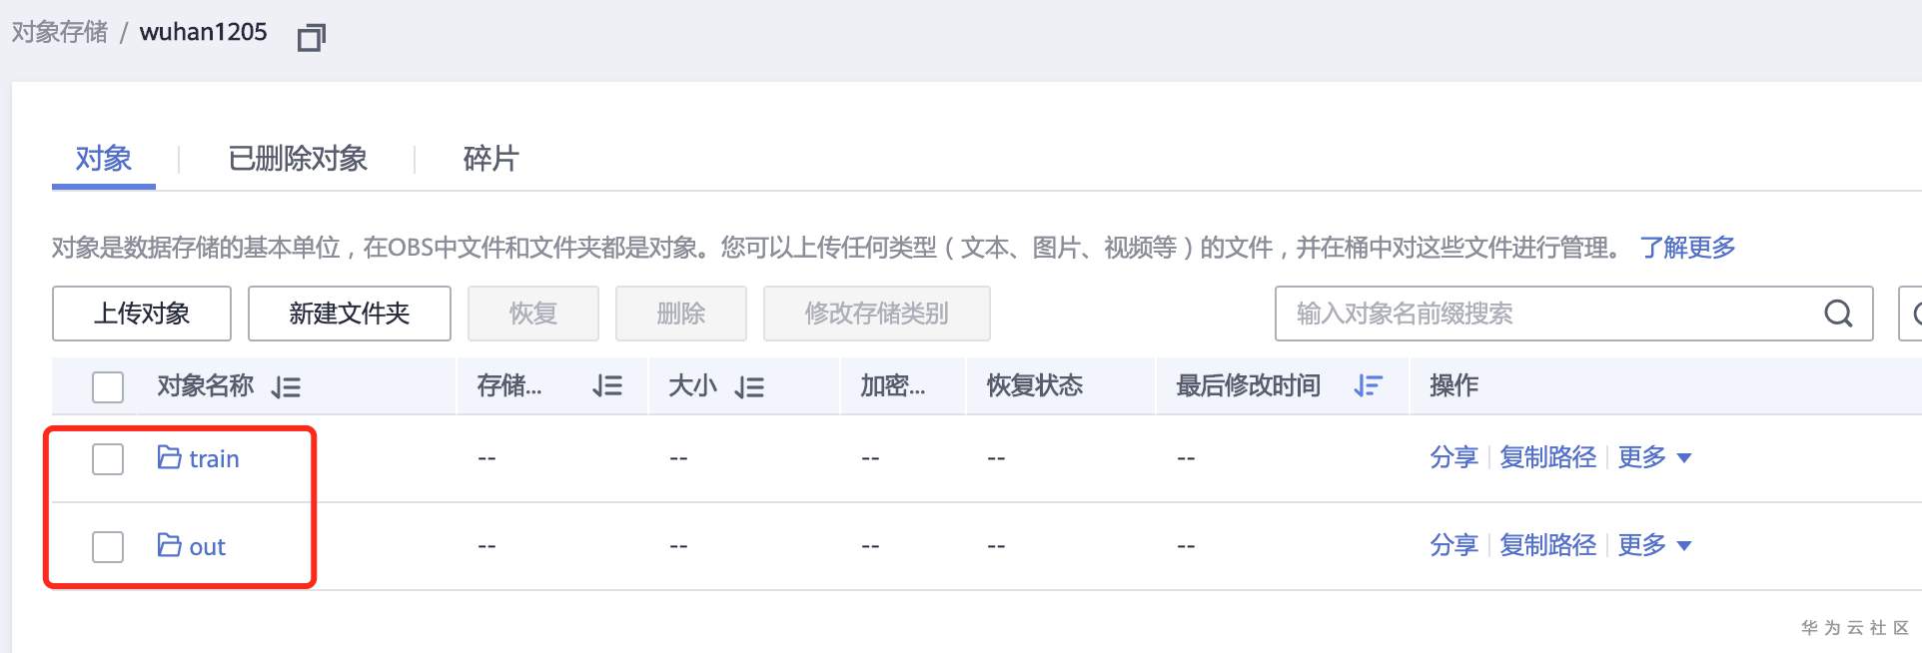
Task: Open the 了解更多 link
Action: [1687, 248]
